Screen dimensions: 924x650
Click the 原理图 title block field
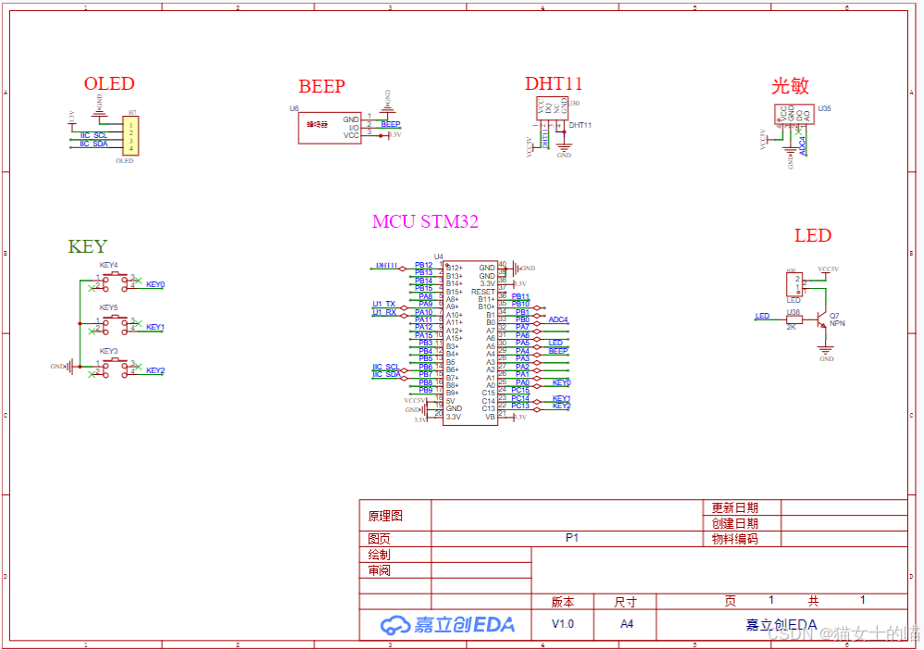[x=385, y=517]
